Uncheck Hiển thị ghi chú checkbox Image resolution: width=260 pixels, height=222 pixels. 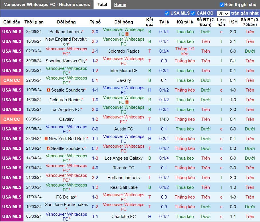click(222, 5)
